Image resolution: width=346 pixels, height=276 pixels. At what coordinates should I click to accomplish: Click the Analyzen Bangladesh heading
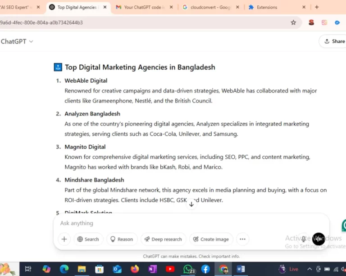click(x=92, y=114)
